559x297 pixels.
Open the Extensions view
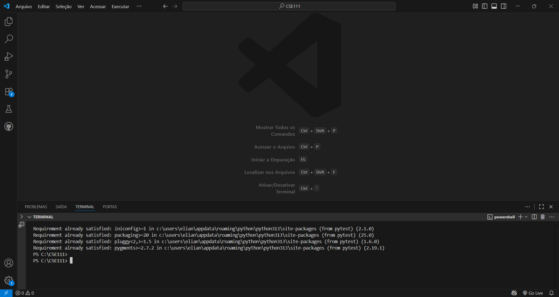(9, 92)
